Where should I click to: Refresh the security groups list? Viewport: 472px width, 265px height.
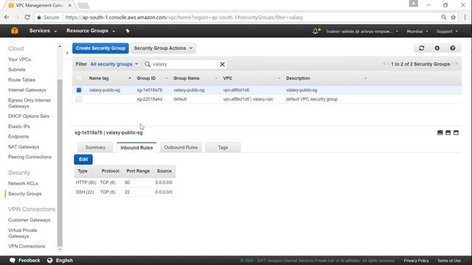coord(421,48)
